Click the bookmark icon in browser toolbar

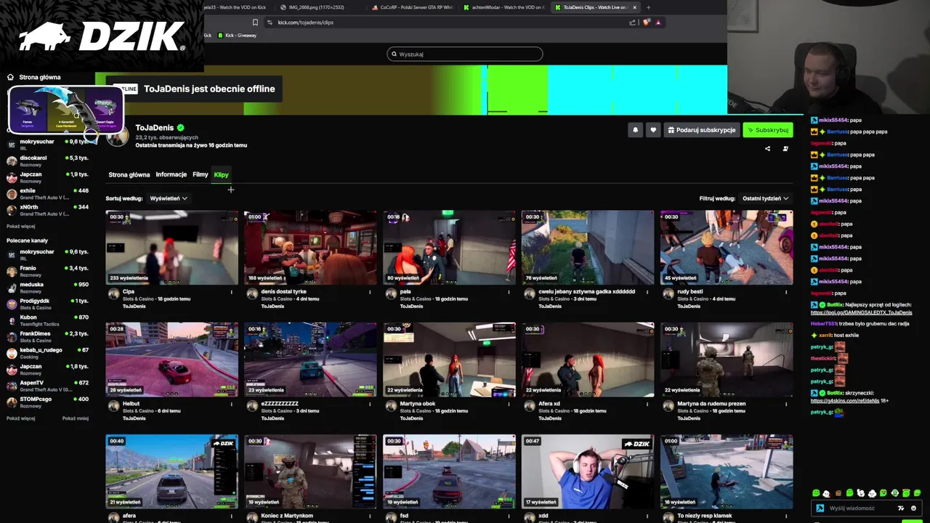[x=255, y=22]
